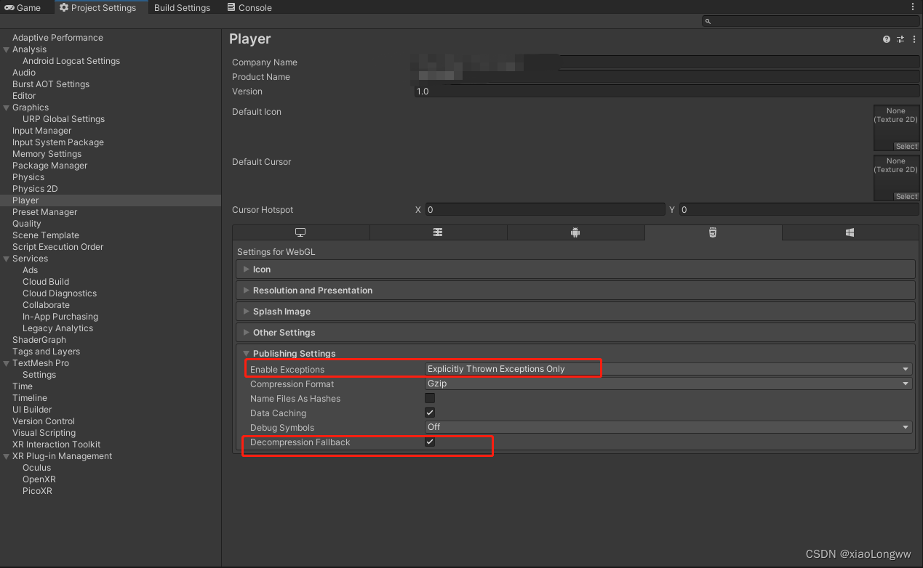The image size is (923, 568).
Task: Open the Player preset selector icon
Action: pyautogui.click(x=900, y=39)
